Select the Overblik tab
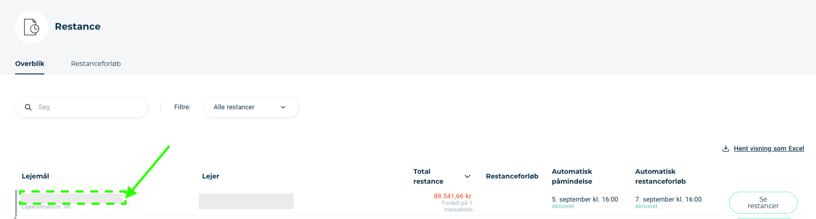Image resolution: width=816 pixels, height=219 pixels. tap(30, 64)
